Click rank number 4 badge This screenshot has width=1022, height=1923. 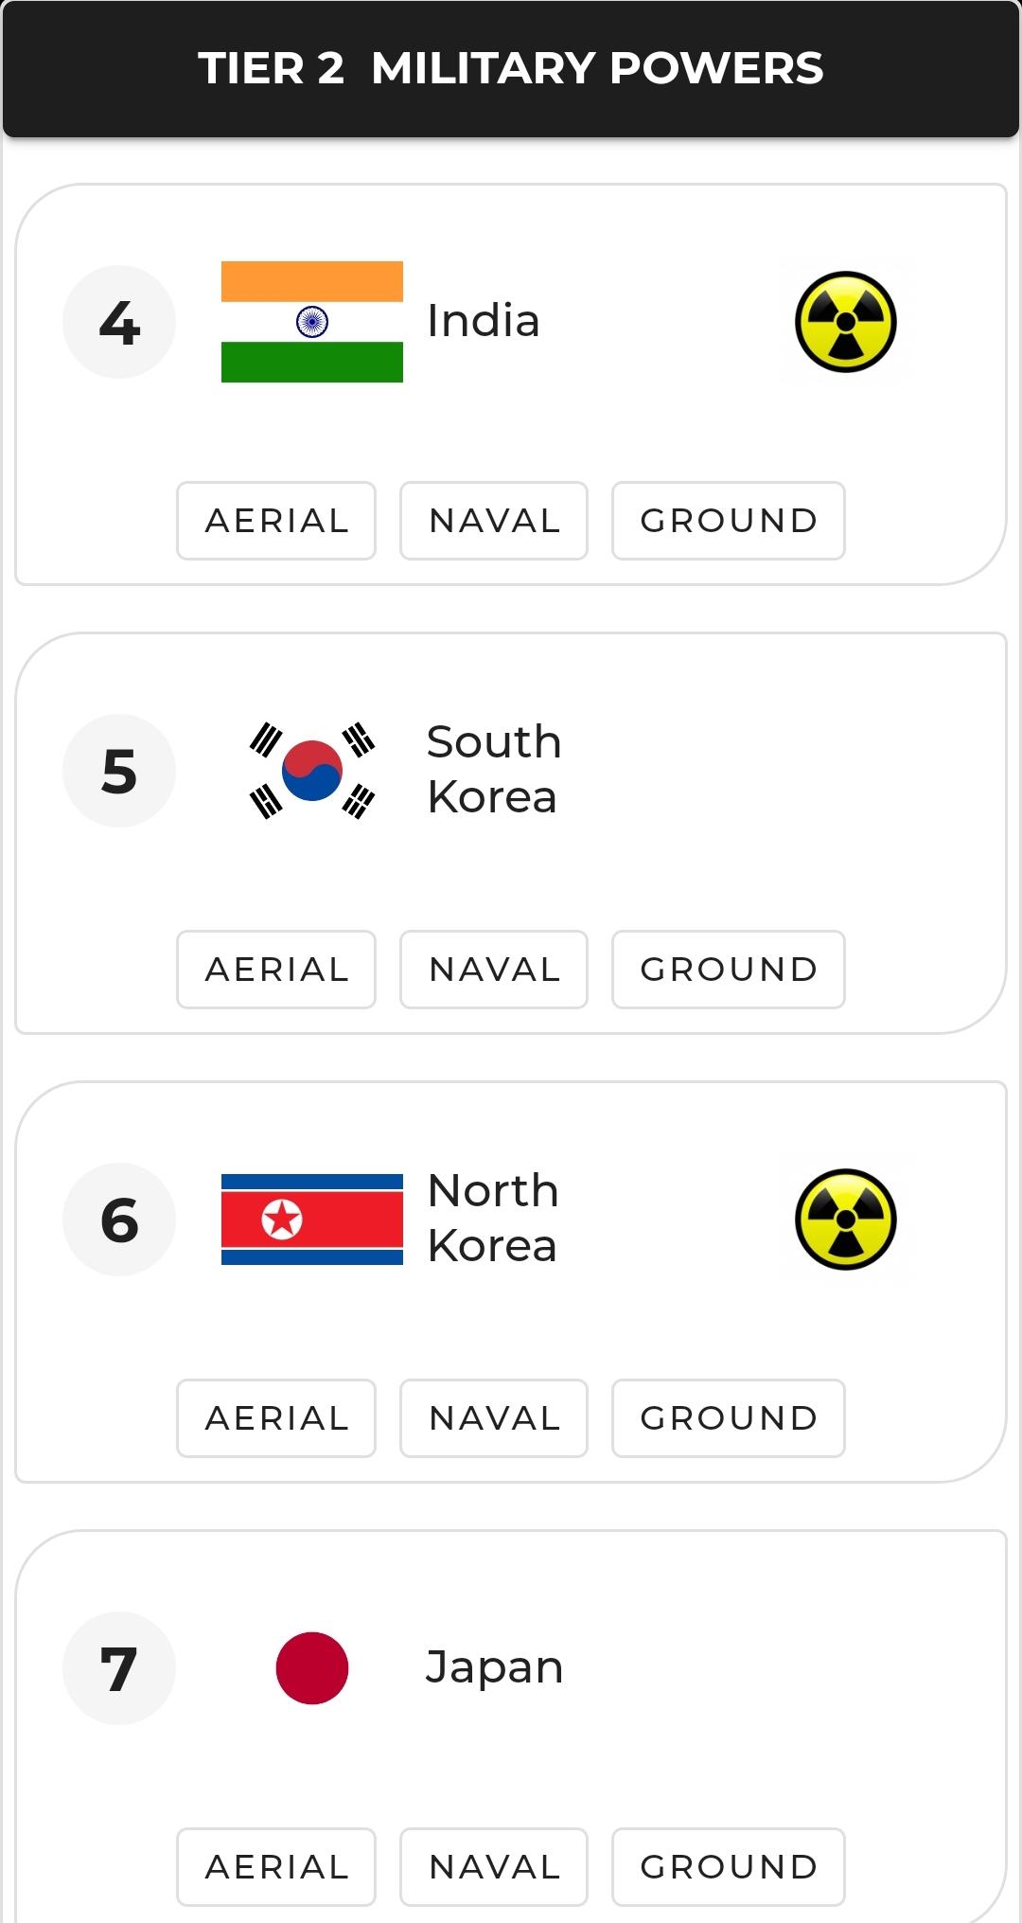coord(119,322)
